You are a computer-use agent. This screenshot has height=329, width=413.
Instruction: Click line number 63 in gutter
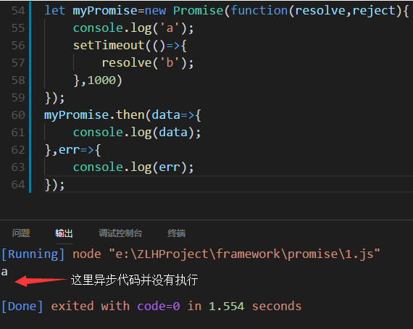coord(18,167)
